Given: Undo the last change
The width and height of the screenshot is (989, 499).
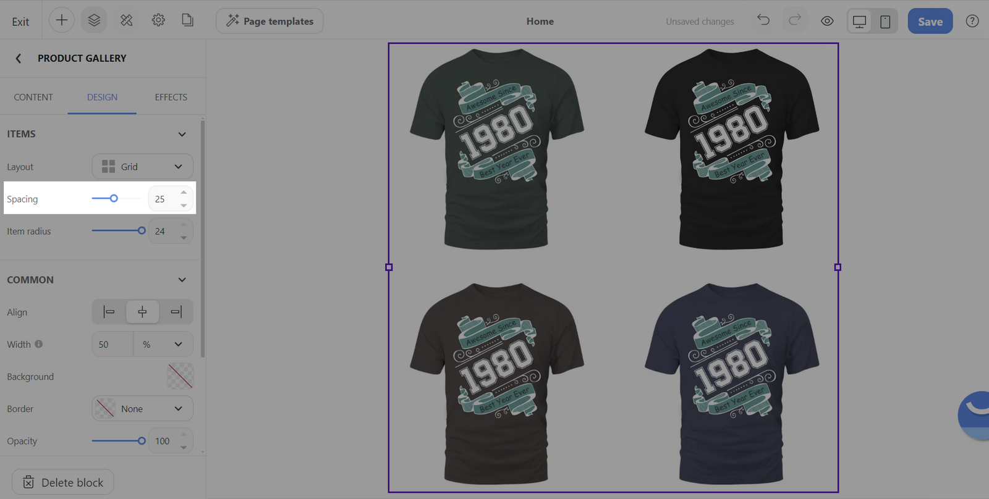Looking at the screenshot, I should 763,20.
